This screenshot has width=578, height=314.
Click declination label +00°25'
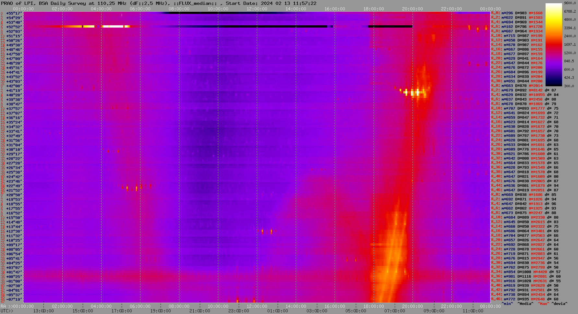(x=14, y=277)
